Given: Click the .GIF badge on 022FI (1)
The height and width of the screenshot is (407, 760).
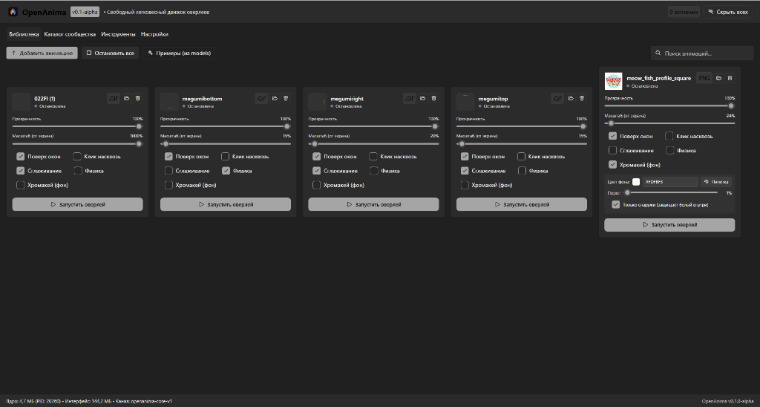Looking at the screenshot, I should pyautogui.click(x=113, y=99).
